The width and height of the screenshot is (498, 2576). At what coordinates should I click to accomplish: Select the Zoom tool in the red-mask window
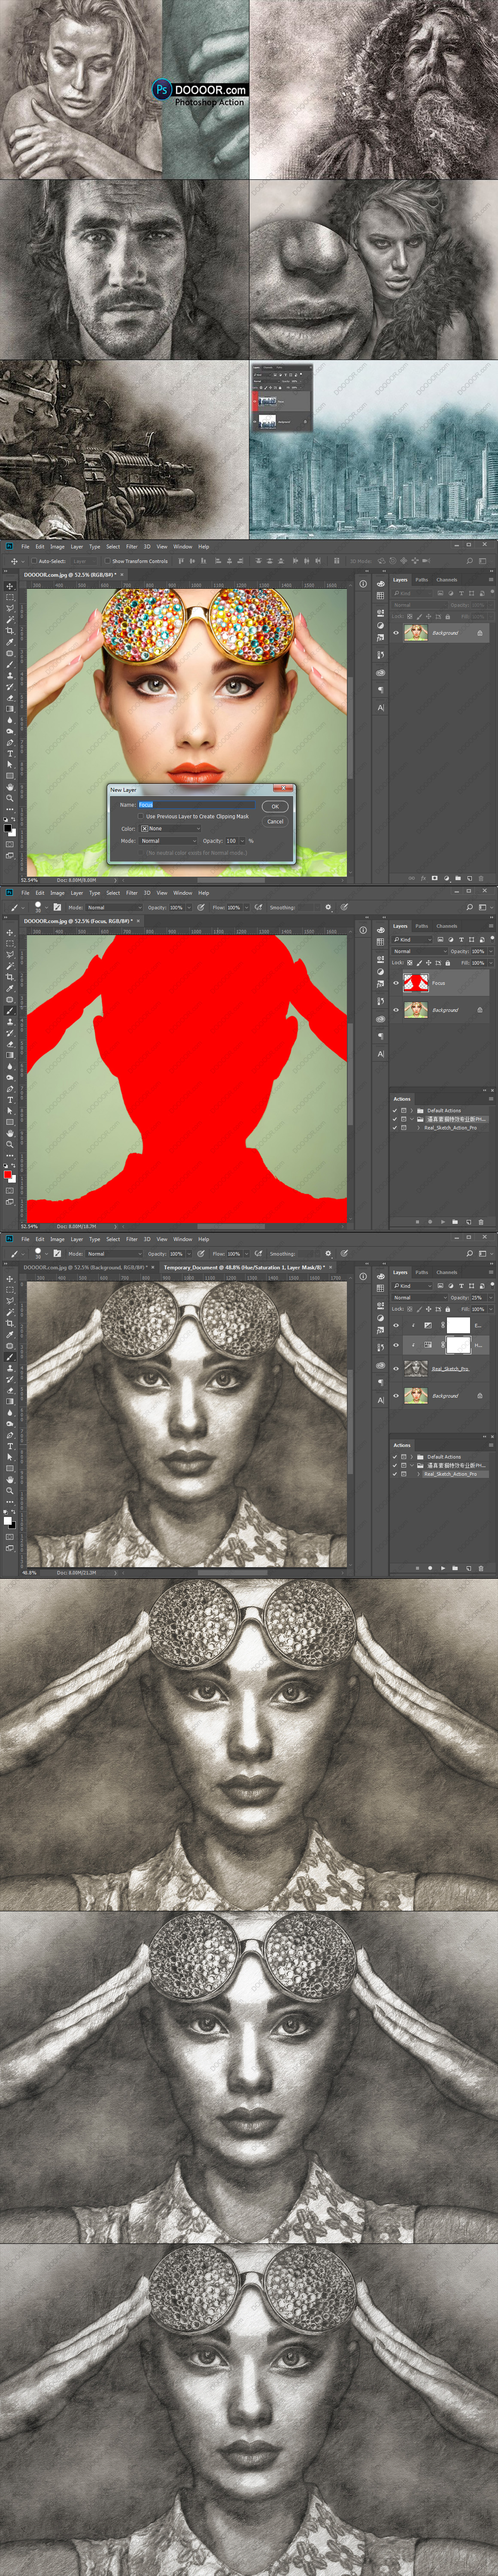(x=10, y=1144)
